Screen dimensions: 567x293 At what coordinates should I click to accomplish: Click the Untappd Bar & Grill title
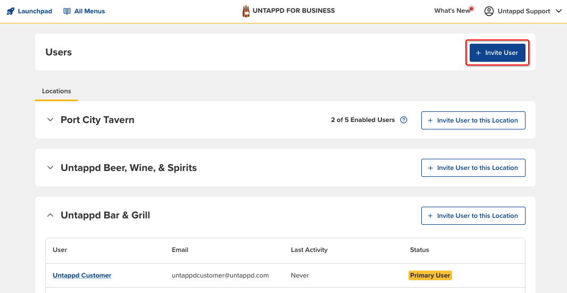[105, 216]
